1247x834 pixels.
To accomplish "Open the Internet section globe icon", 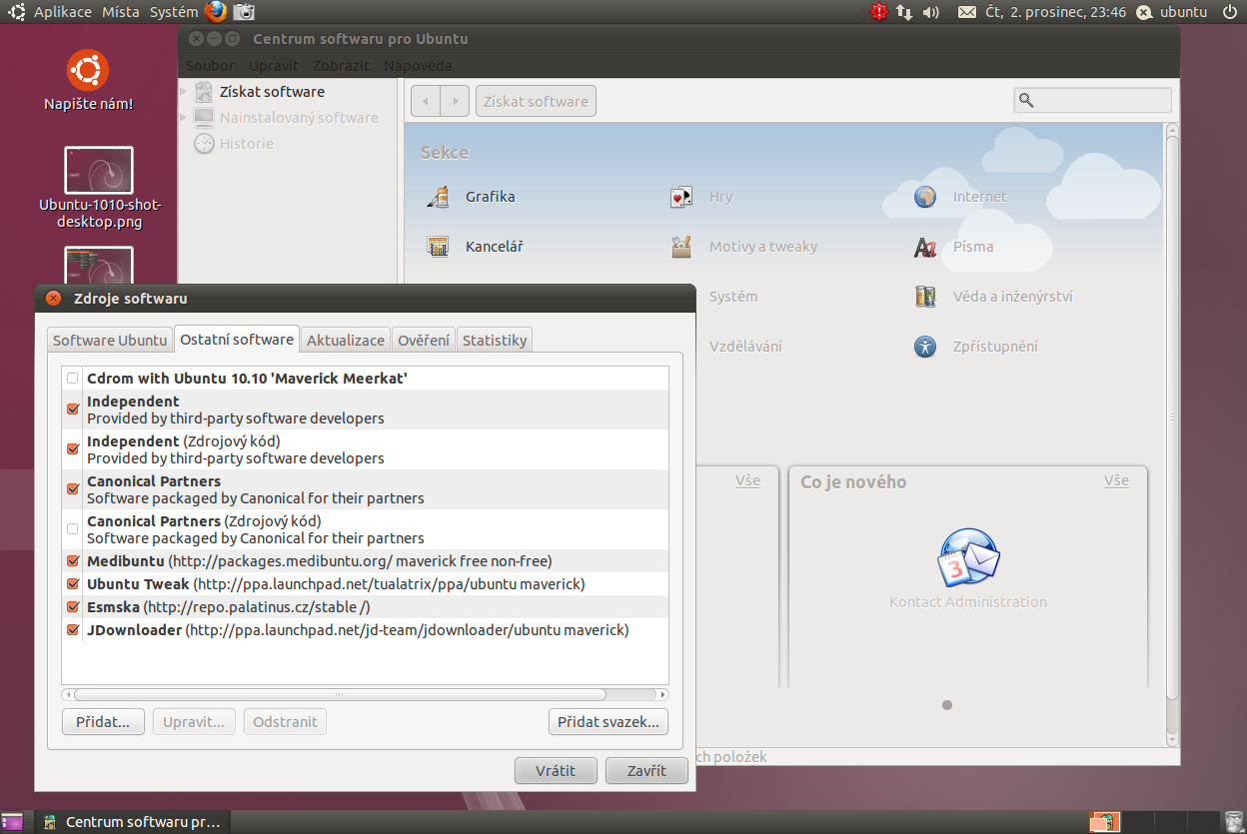I will pos(925,197).
